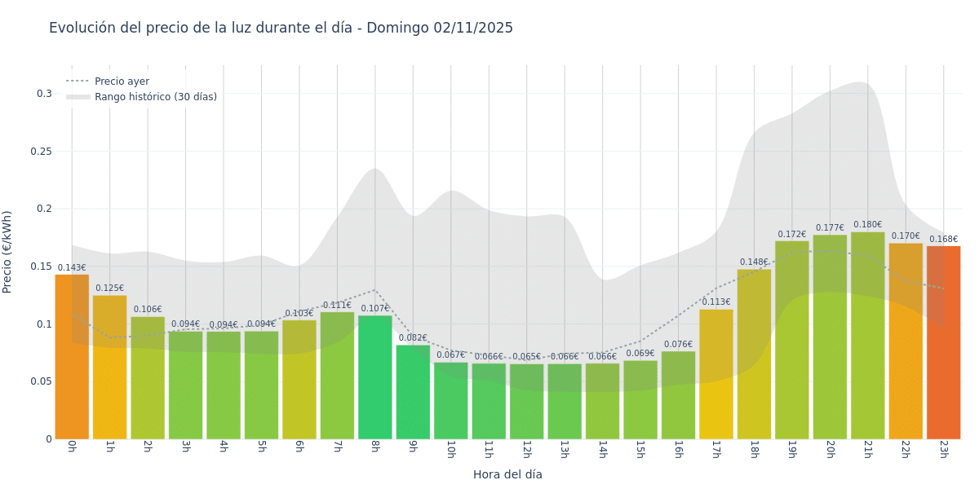Select the 21h bar with 0.180€ price
979x489 pixels.
867,336
